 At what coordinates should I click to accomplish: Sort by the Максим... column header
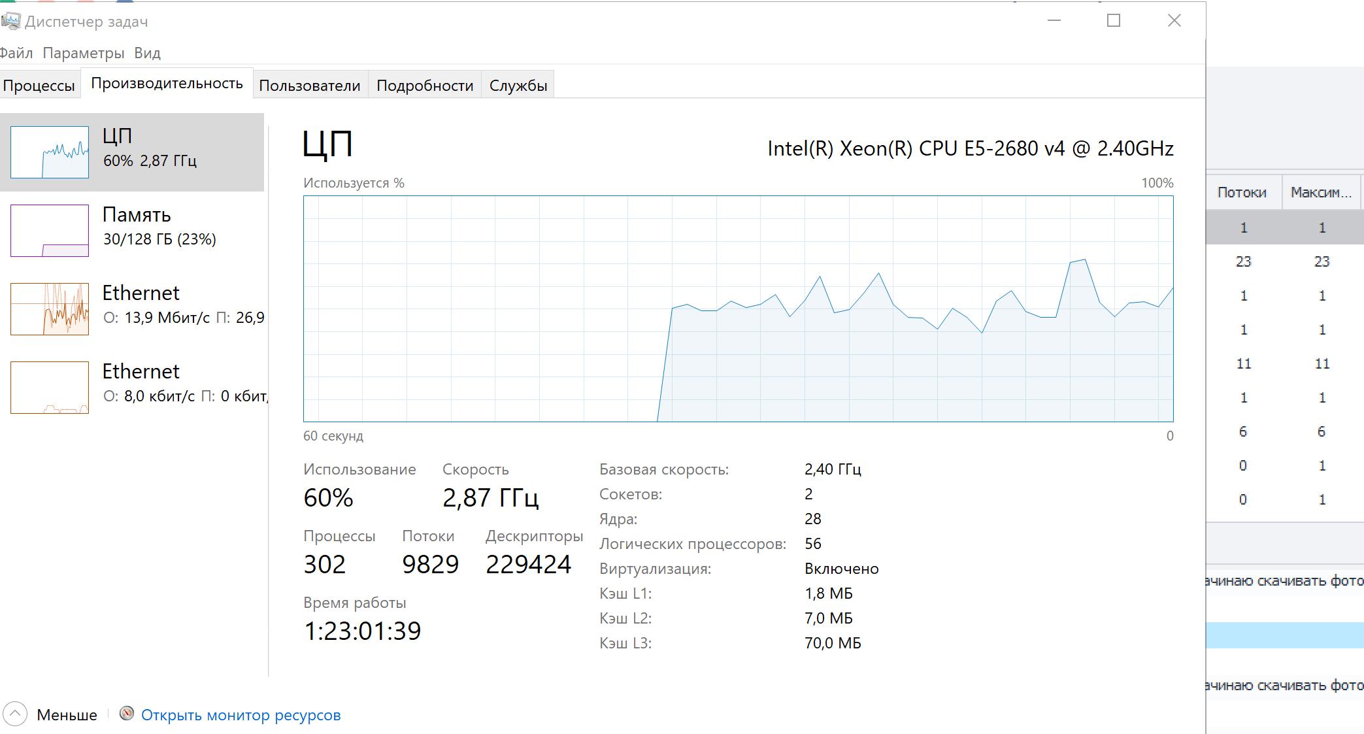[1321, 192]
